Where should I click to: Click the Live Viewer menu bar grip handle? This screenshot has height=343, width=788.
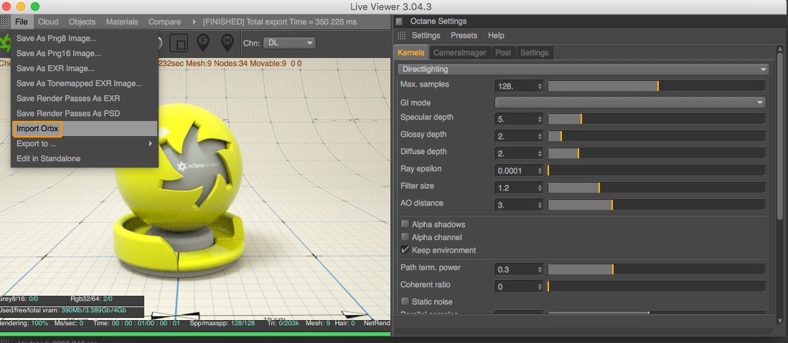coord(4,21)
